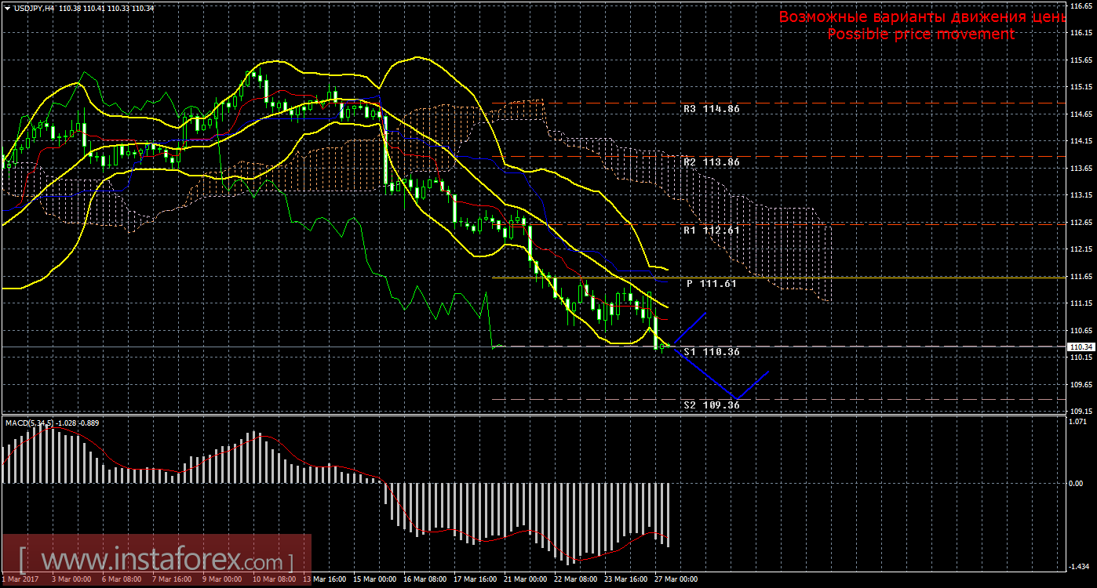This screenshot has width=1097, height=588.
Task: Open the www.instaforex.com watermark link
Action: pyautogui.click(x=155, y=561)
